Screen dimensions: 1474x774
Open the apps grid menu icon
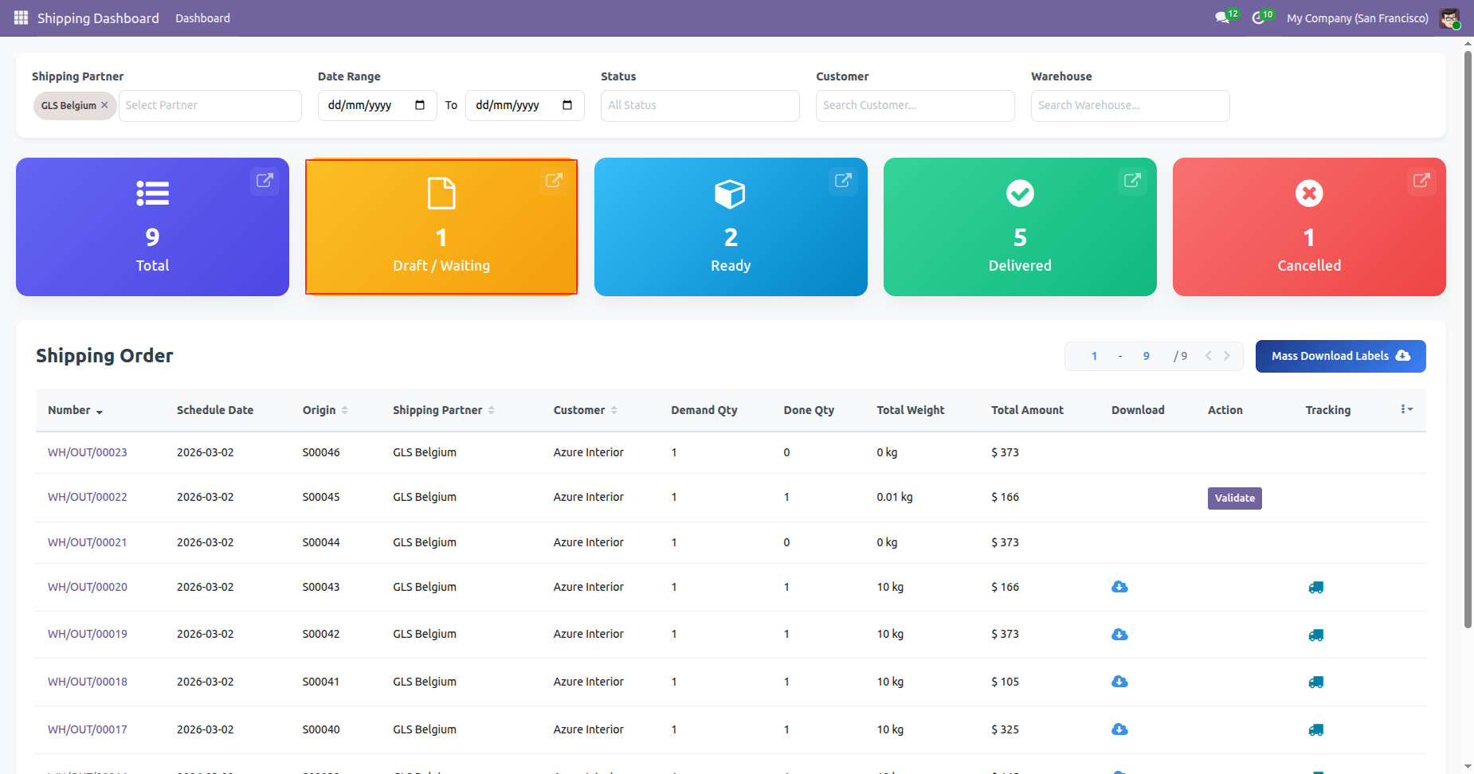(21, 18)
